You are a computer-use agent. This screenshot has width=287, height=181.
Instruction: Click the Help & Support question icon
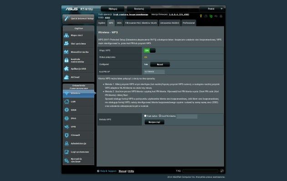pos(98,171)
